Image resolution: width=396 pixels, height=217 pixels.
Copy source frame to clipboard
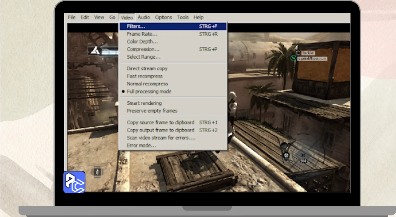(160, 122)
